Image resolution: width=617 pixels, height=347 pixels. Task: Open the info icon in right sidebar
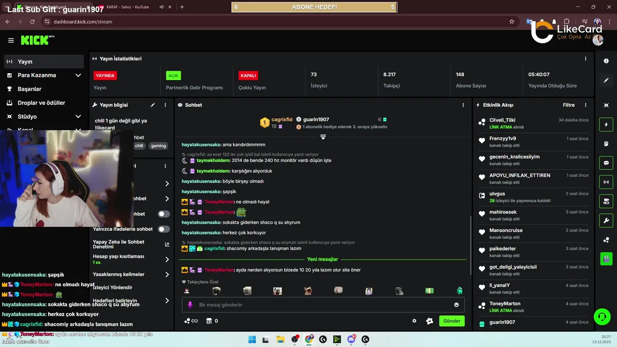[x=606, y=61]
